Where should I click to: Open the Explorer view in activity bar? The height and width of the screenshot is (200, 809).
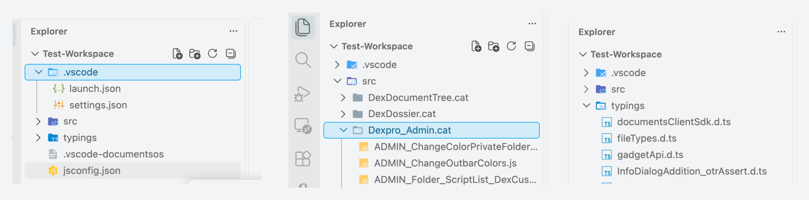point(303,27)
